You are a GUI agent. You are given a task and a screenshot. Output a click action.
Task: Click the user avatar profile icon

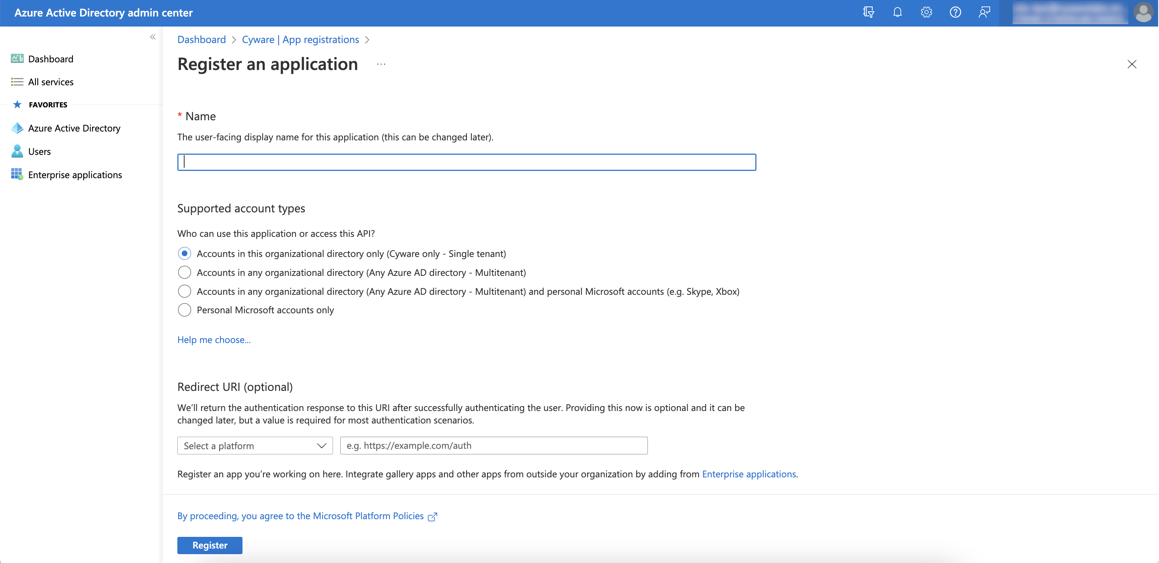click(x=1143, y=12)
